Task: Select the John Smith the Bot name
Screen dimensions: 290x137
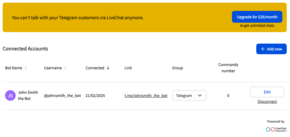Action: [28, 95]
